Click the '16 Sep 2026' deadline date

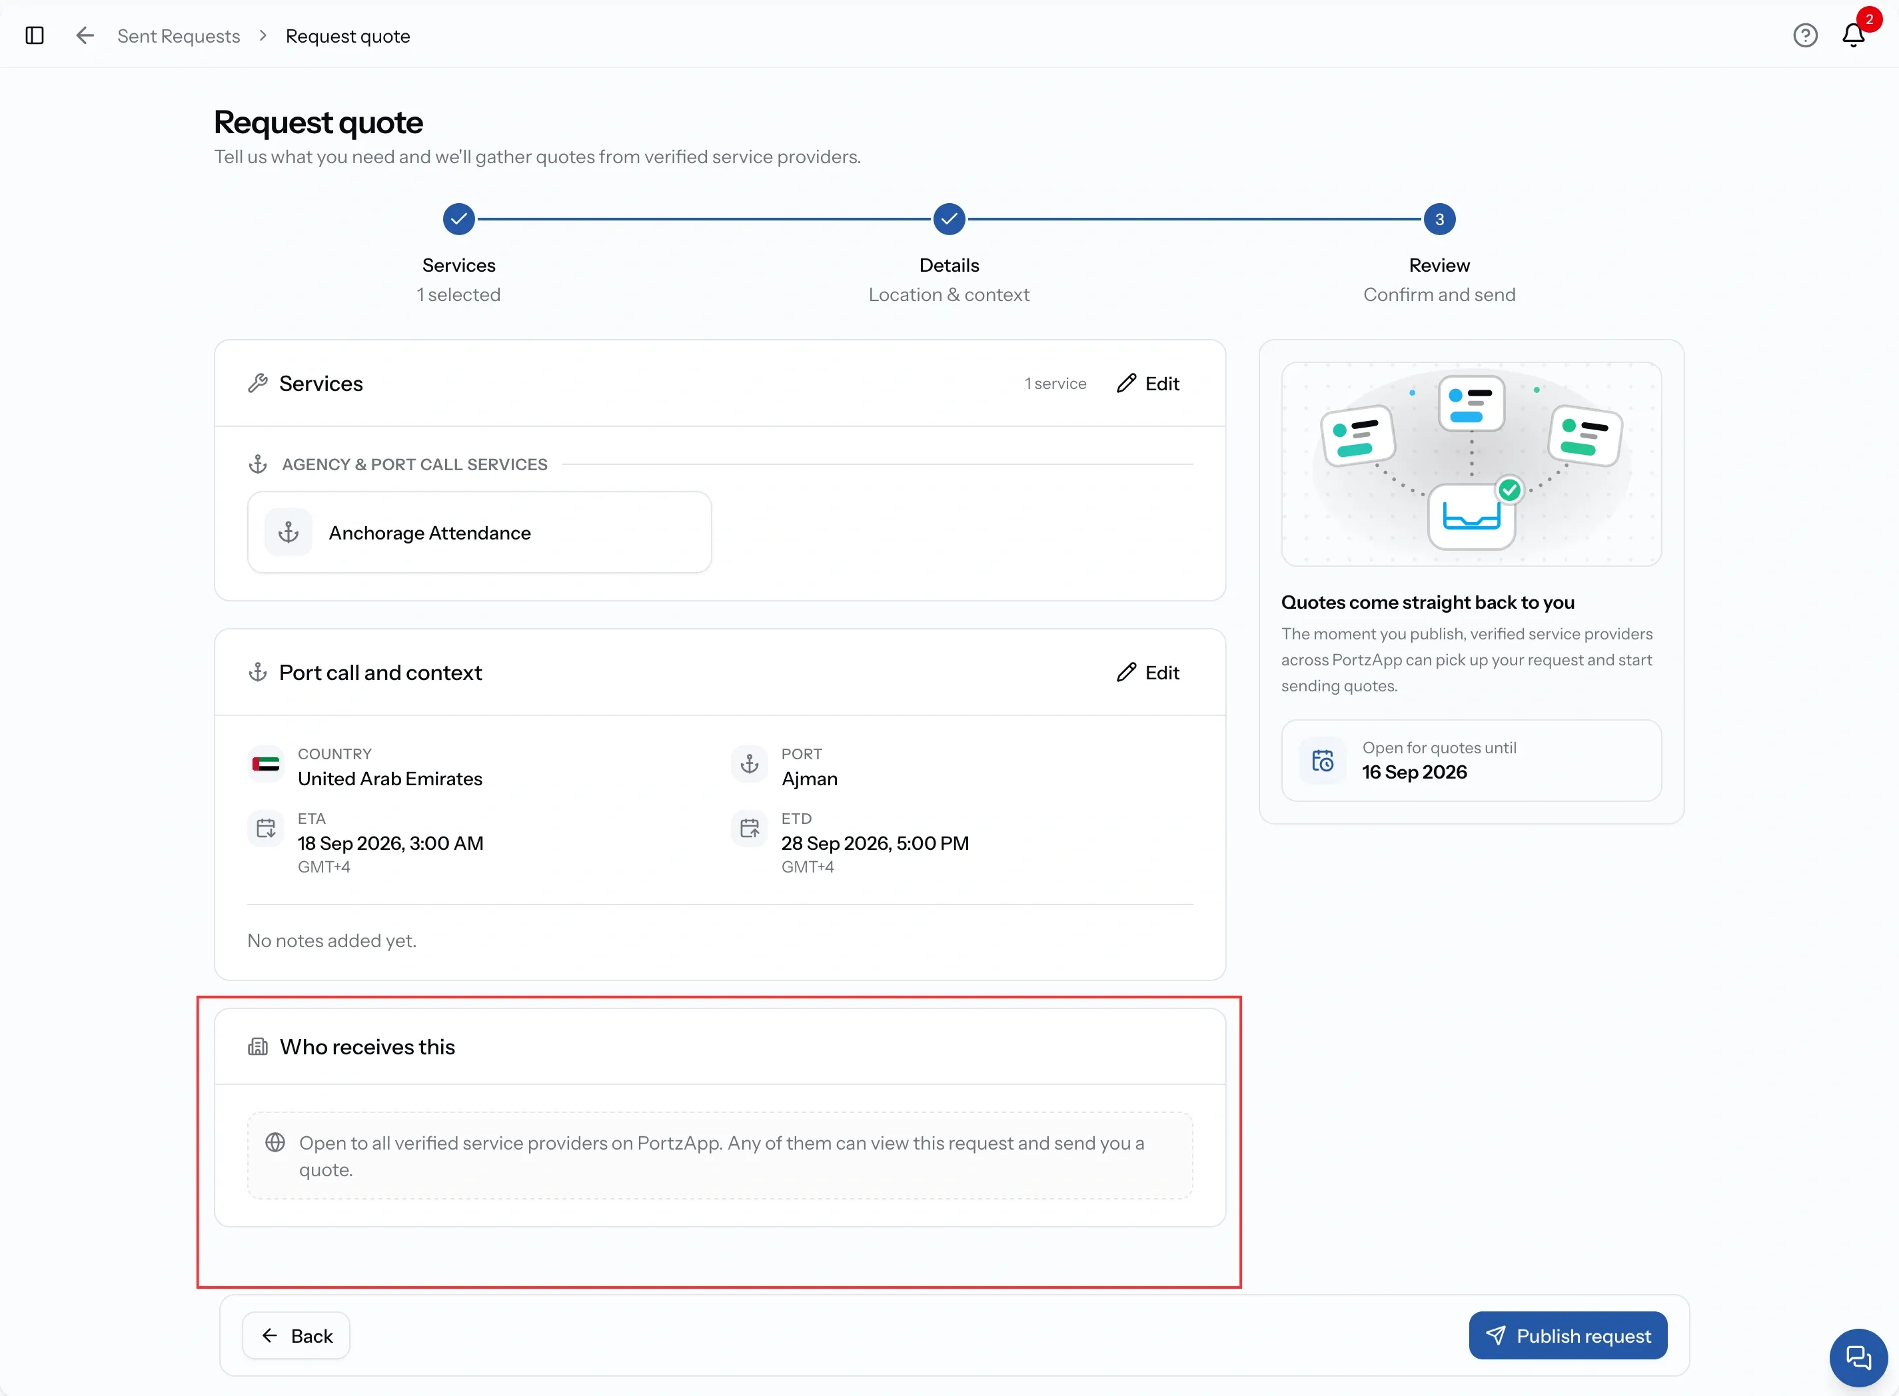(1414, 773)
